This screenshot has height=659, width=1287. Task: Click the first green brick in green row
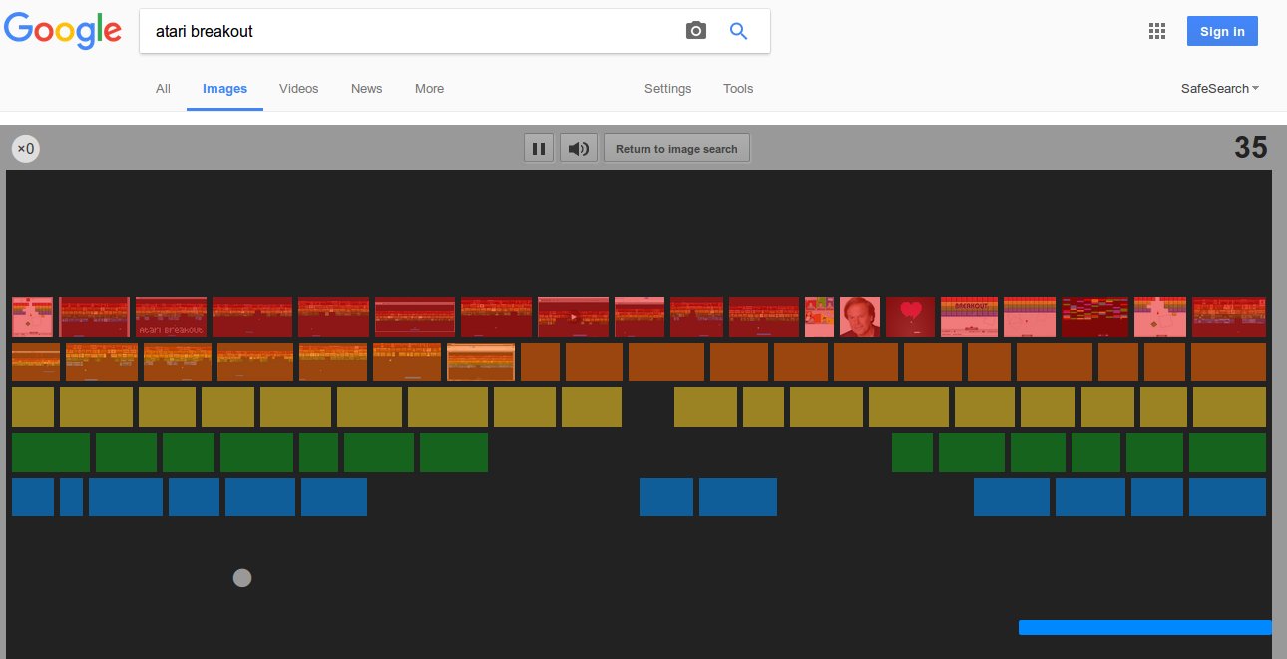pyautogui.click(x=51, y=452)
